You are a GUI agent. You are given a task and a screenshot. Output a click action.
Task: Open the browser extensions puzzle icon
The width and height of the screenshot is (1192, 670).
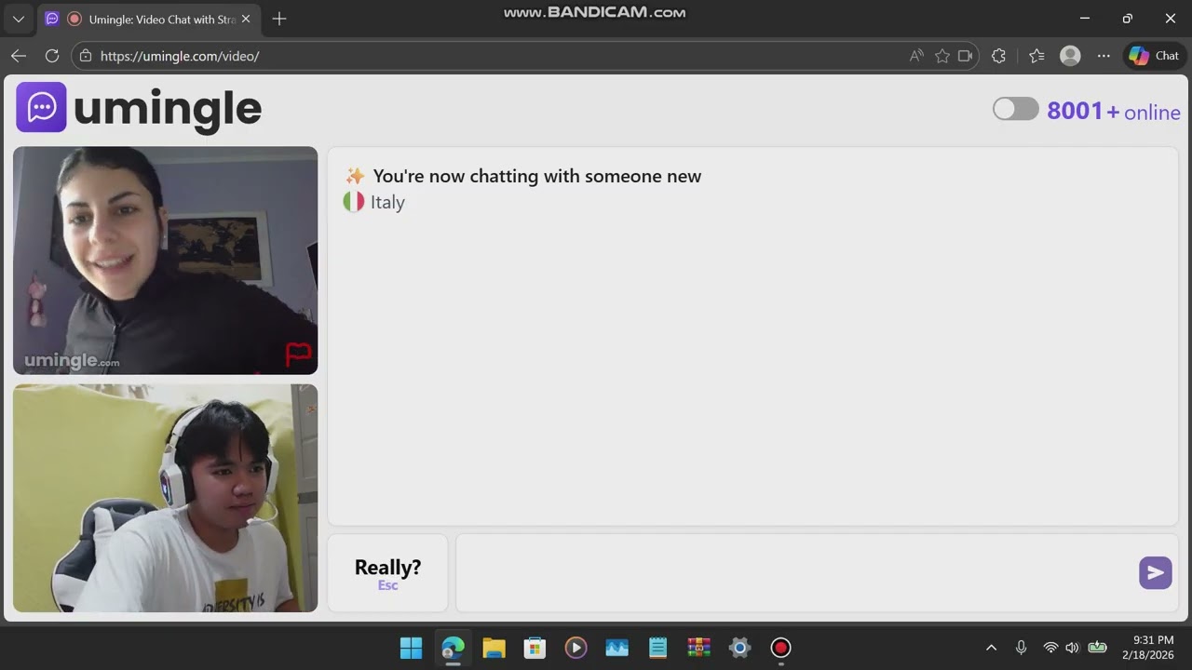(999, 56)
